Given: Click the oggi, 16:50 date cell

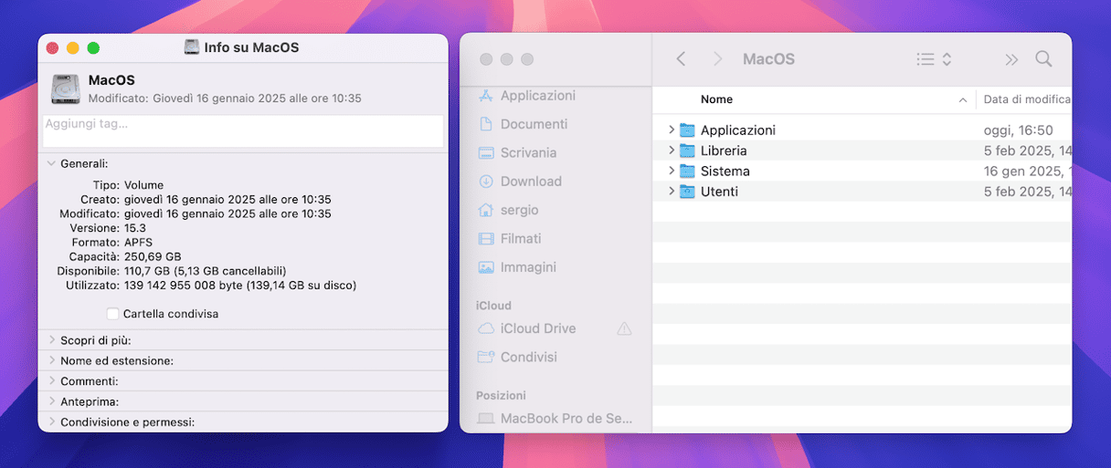Looking at the screenshot, I should tap(1019, 130).
